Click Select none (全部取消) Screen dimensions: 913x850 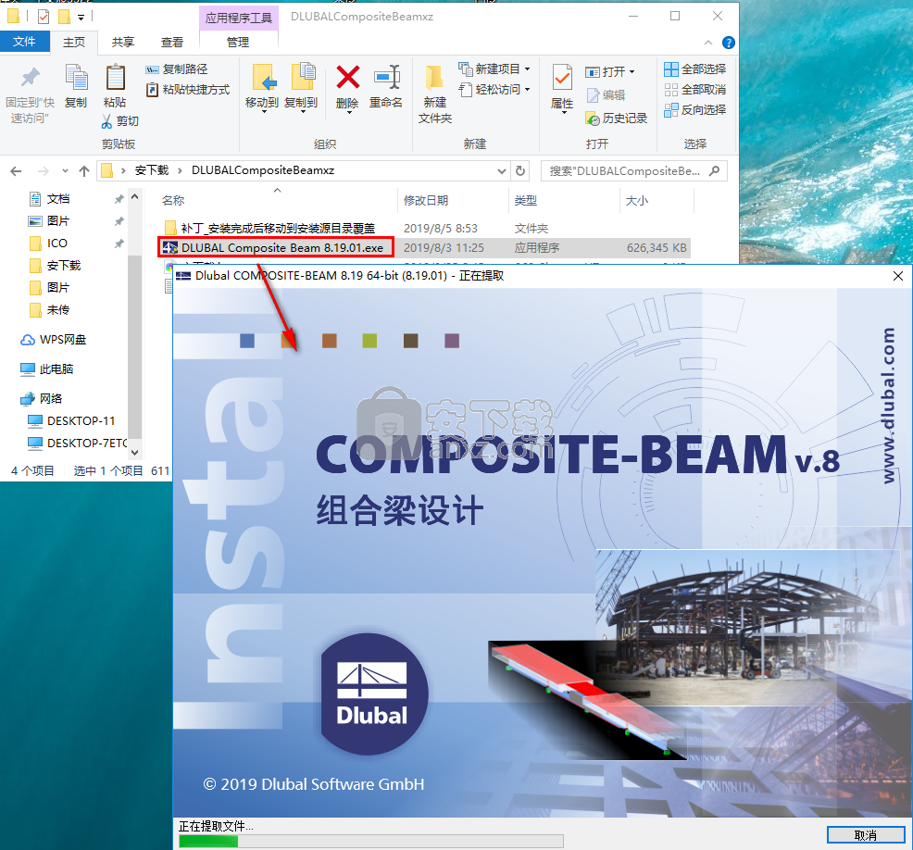[x=695, y=90]
